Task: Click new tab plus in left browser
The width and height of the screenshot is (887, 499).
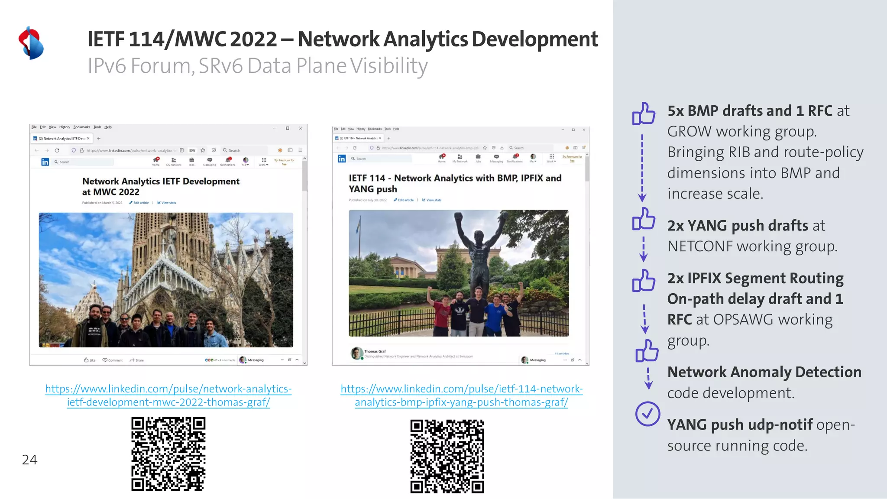Action: [99, 139]
